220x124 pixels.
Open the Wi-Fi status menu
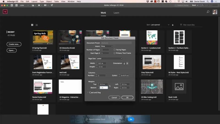click(x=178, y=1)
